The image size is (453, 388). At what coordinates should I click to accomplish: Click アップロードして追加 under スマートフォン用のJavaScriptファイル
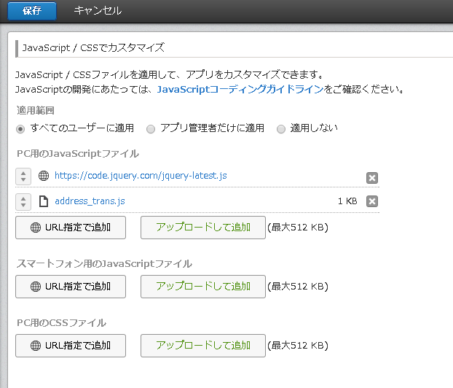click(x=203, y=287)
